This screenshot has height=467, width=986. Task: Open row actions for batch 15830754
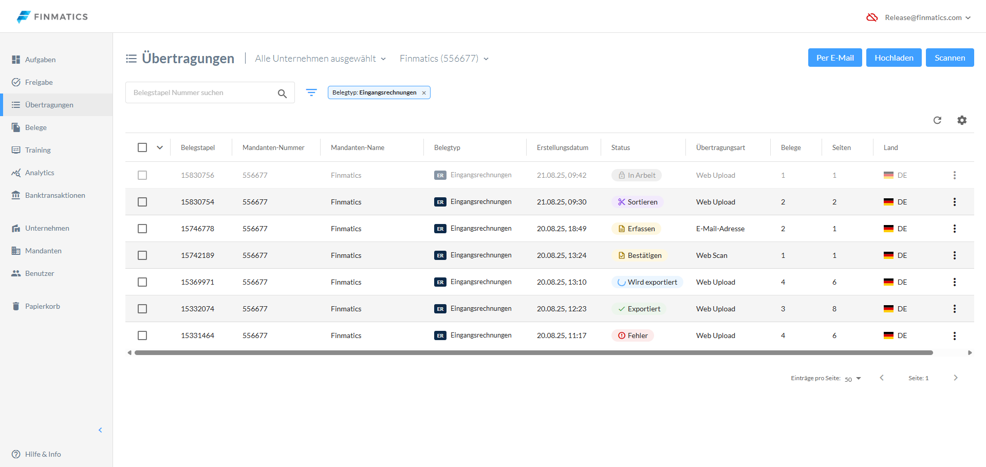coord(955,202)
